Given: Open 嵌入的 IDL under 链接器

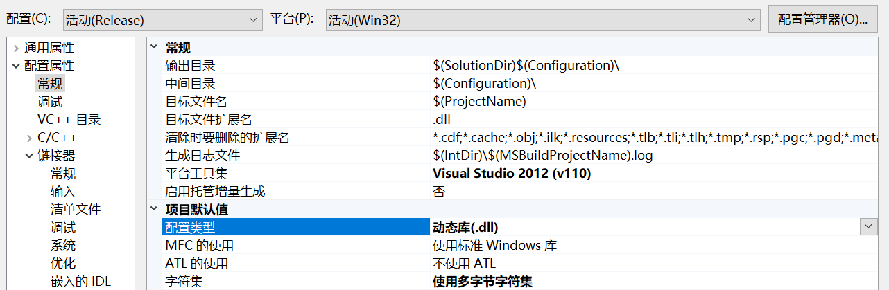Looking at the screenshot, I should click(x=80, y=282).
